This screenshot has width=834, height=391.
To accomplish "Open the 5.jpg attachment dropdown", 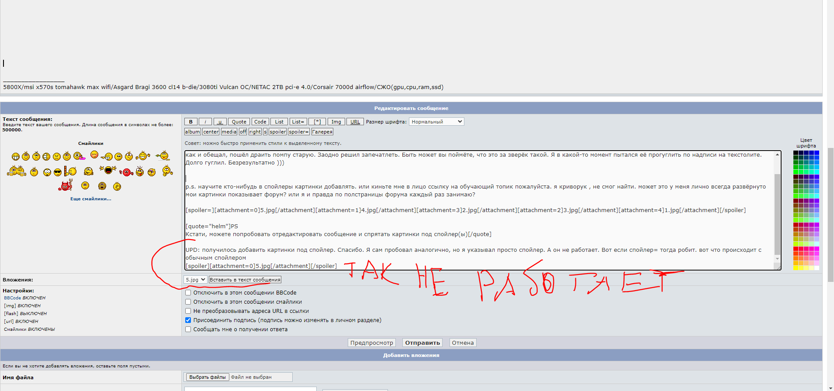I will click(x=195, y=280).
